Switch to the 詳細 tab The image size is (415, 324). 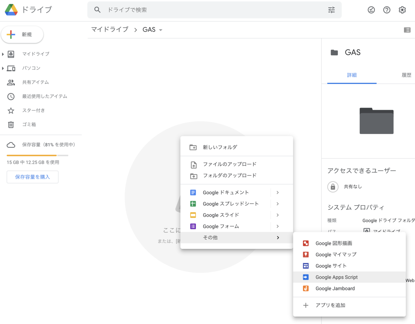pyautogui.click(x=352, y=75)
